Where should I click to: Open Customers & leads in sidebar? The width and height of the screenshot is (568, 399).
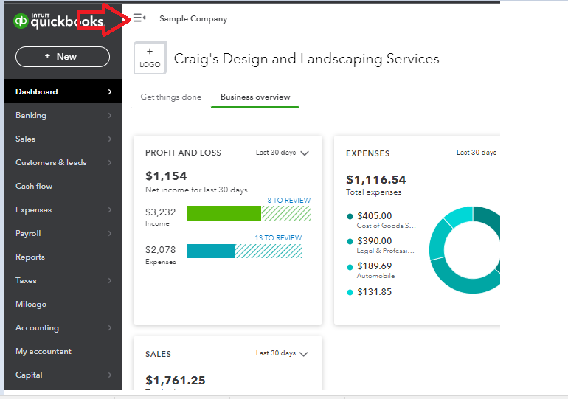point(51,163)
